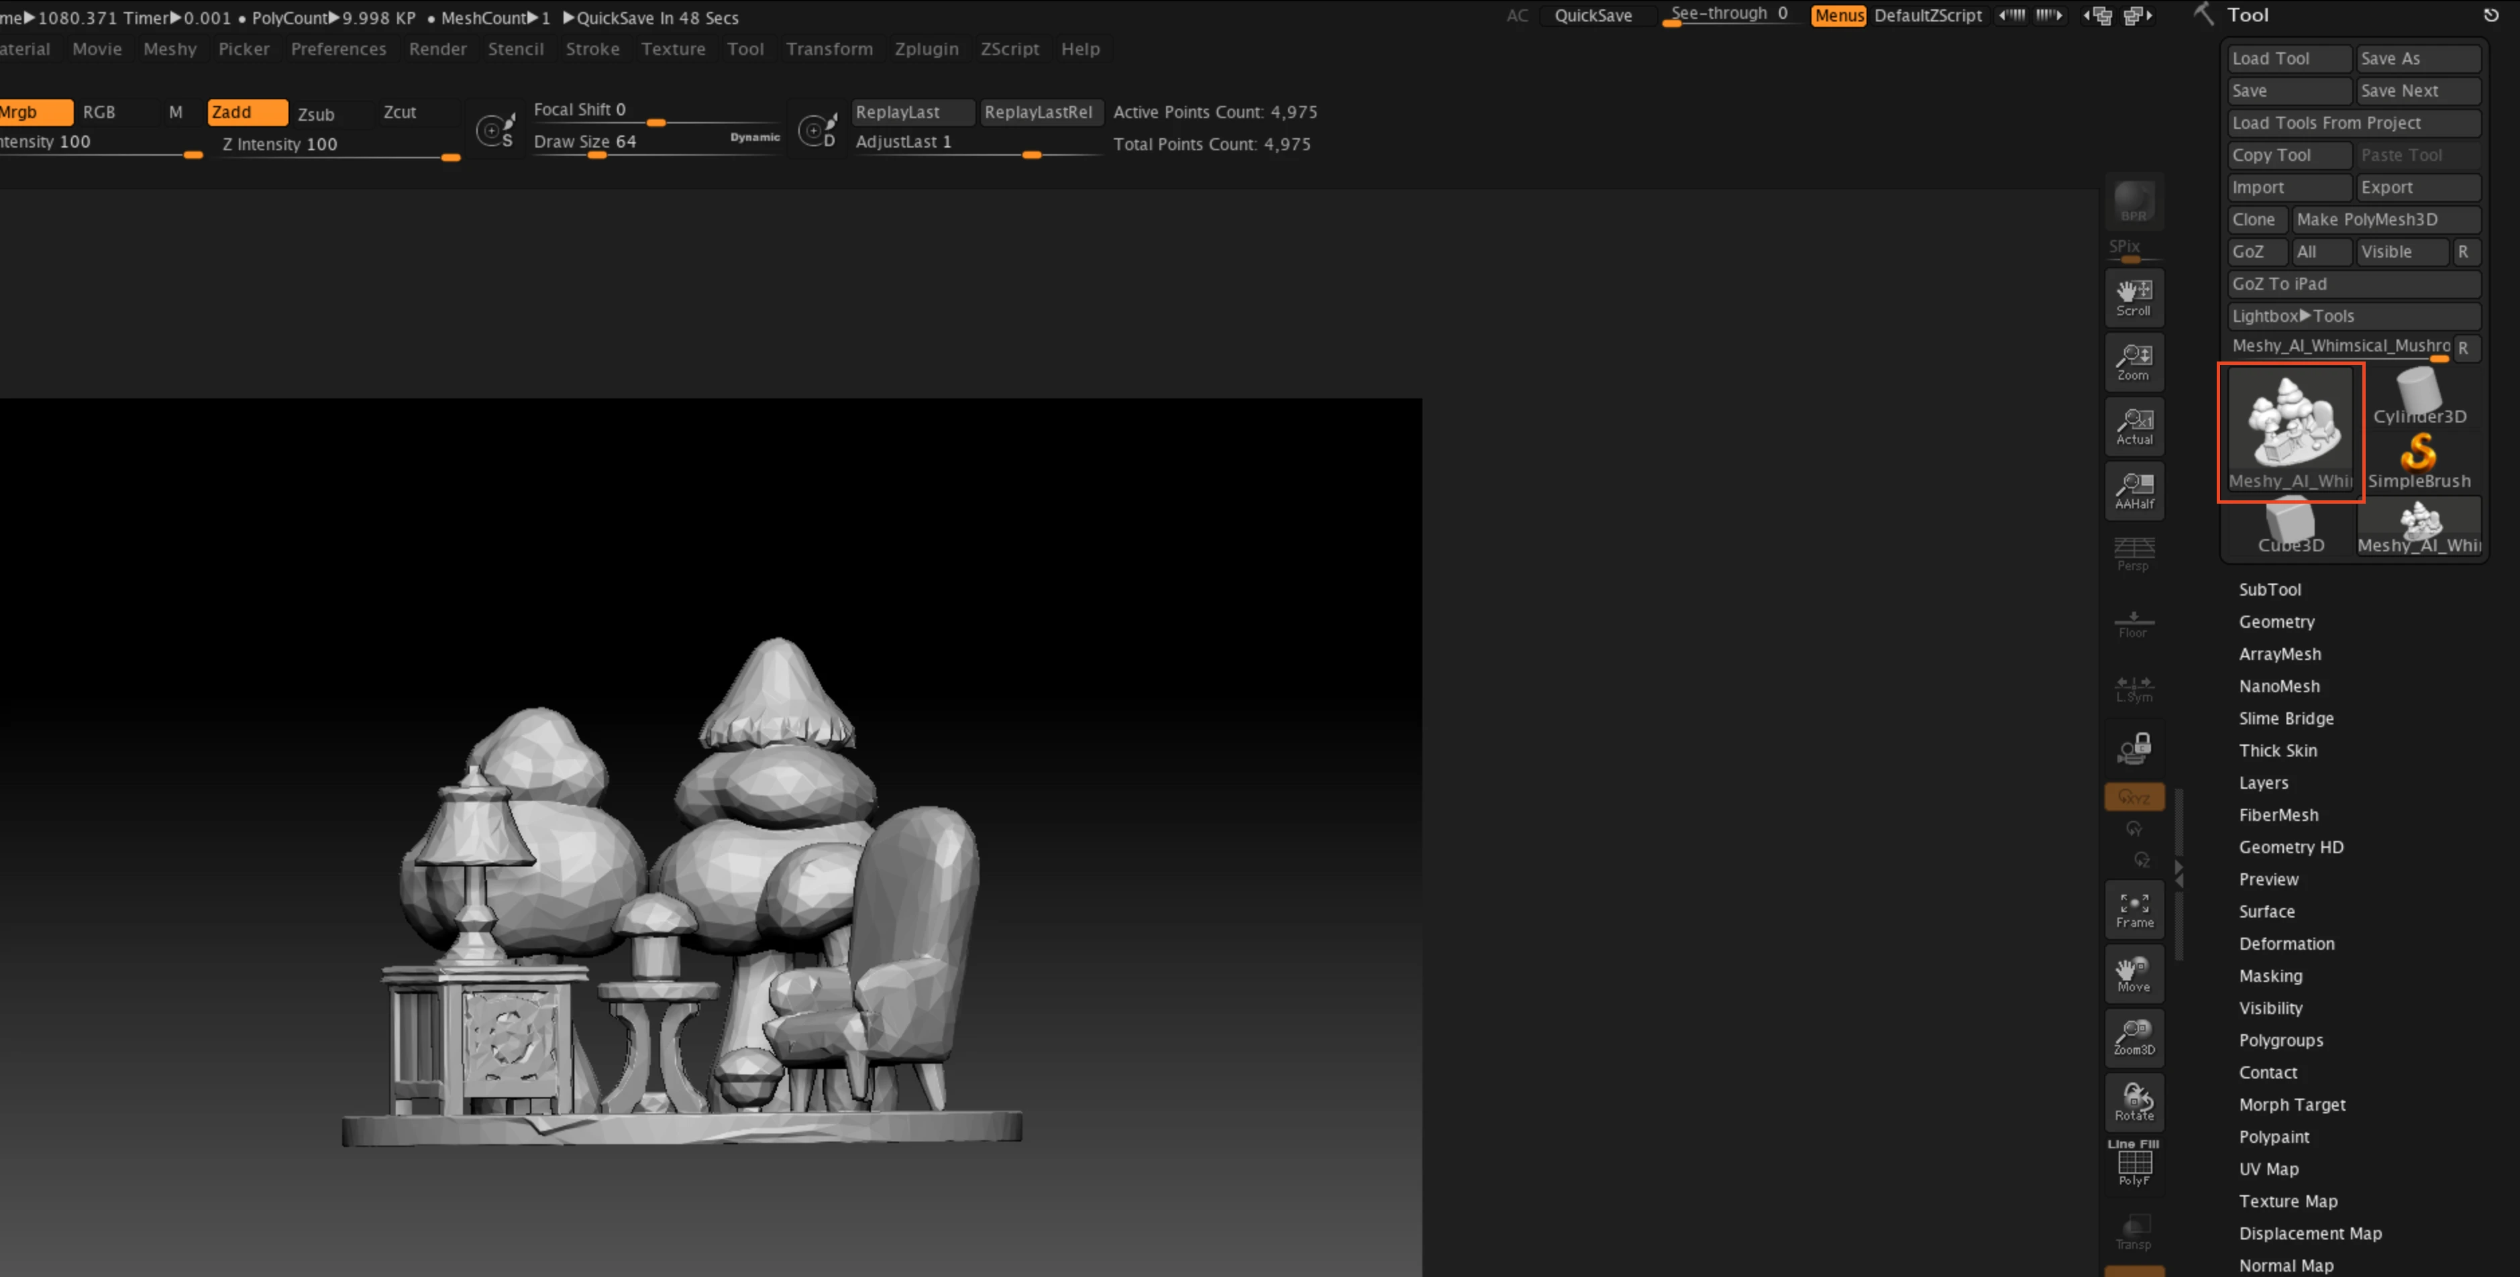The height and width of the screenshot is (1277, 2520).
Task: Toggle the Persp perspective view
Action: tap(2134, 555)
